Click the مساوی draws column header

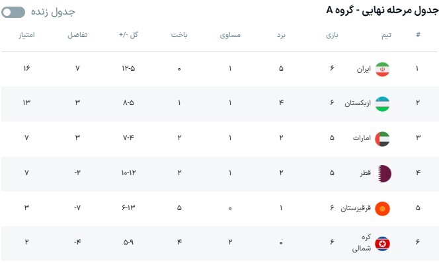[230, 35]
